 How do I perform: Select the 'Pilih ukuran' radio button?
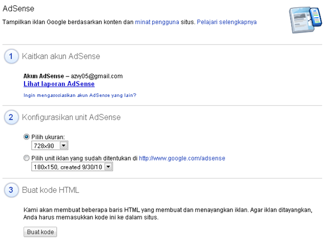pyautogui.click(x=26, y=137)
